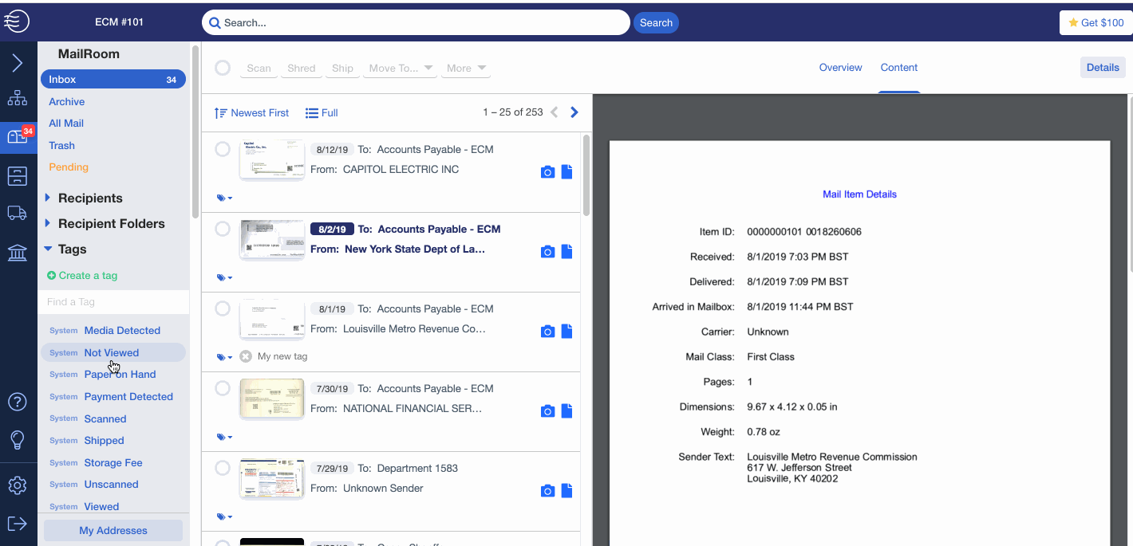Open the settings gear icon
1133x546 pixels.
click(17, 485)
